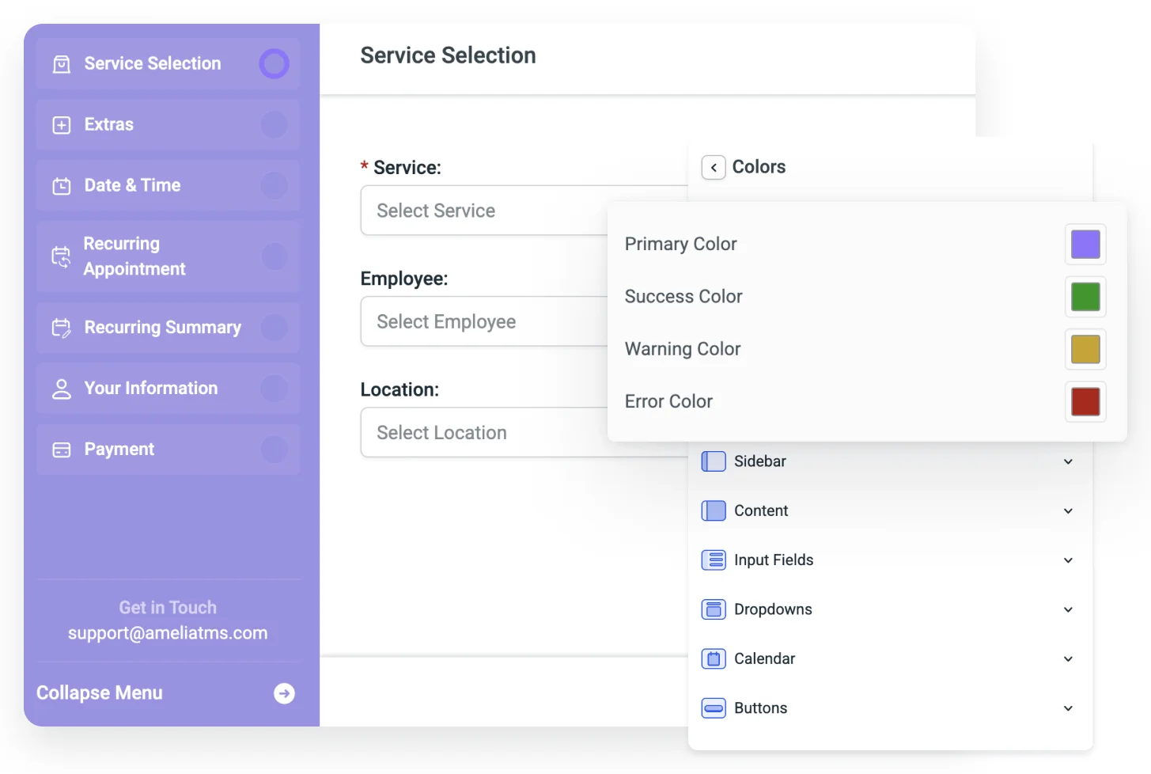Screen dimensions: 1151x774
Task: Select the Service Selection step indicator circle
Action: point(274,63)
